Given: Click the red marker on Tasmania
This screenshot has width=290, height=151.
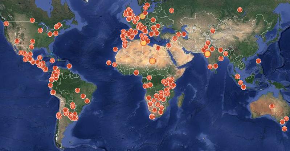Looking at the screenshot, I should [x=285, y=129].
